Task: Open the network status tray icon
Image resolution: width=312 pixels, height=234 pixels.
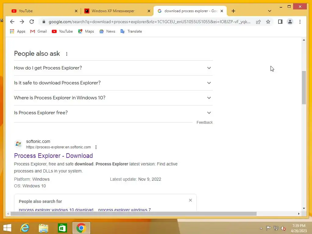Action: coord(276,228)
